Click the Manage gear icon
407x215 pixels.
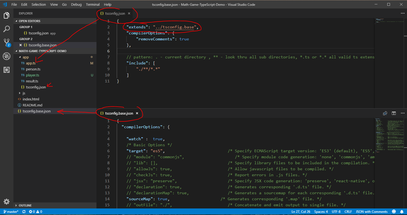tap(7, 202)
